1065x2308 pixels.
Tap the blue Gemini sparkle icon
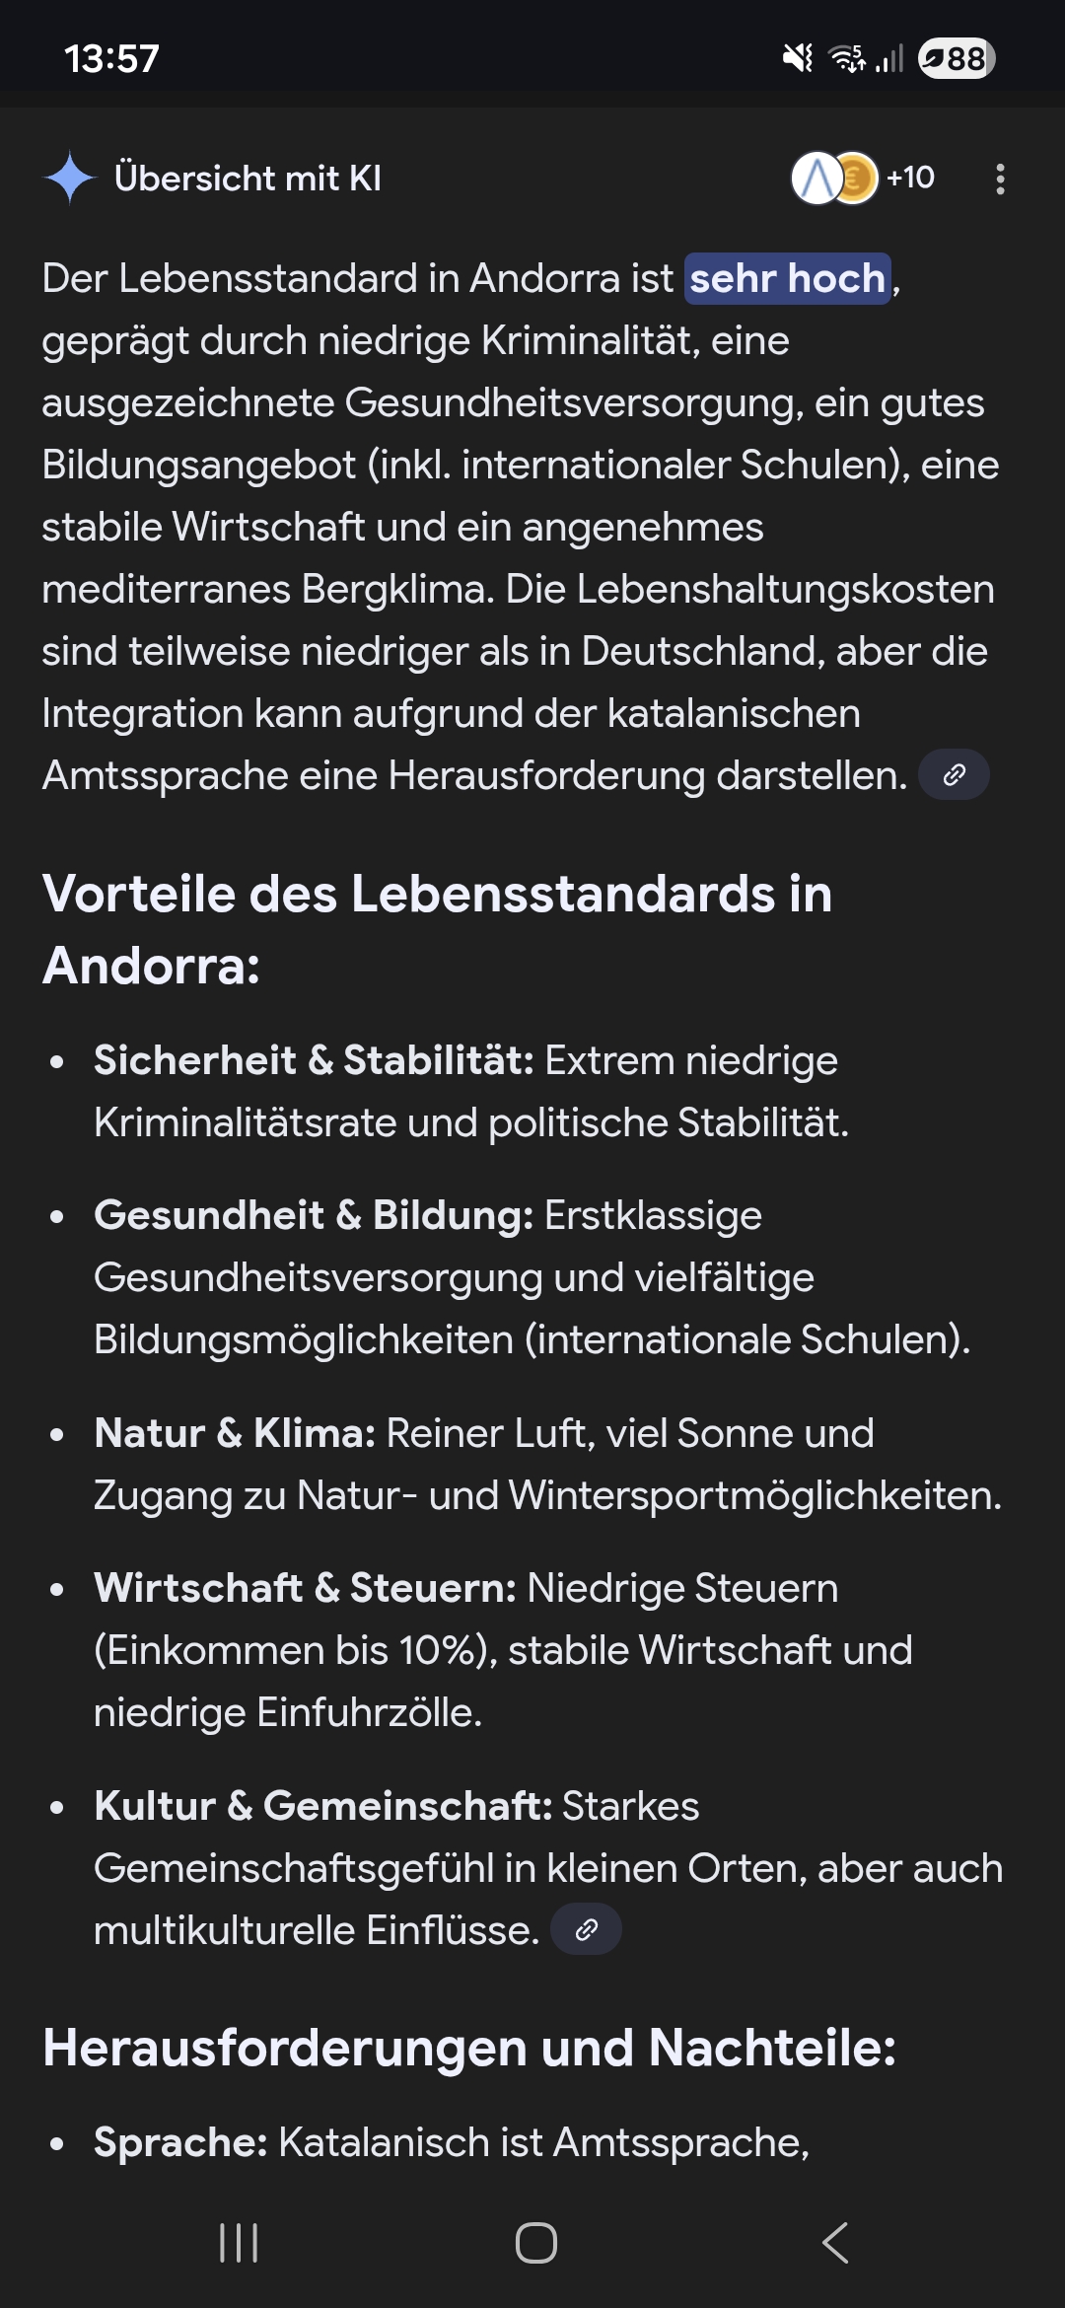coord(69,179)
